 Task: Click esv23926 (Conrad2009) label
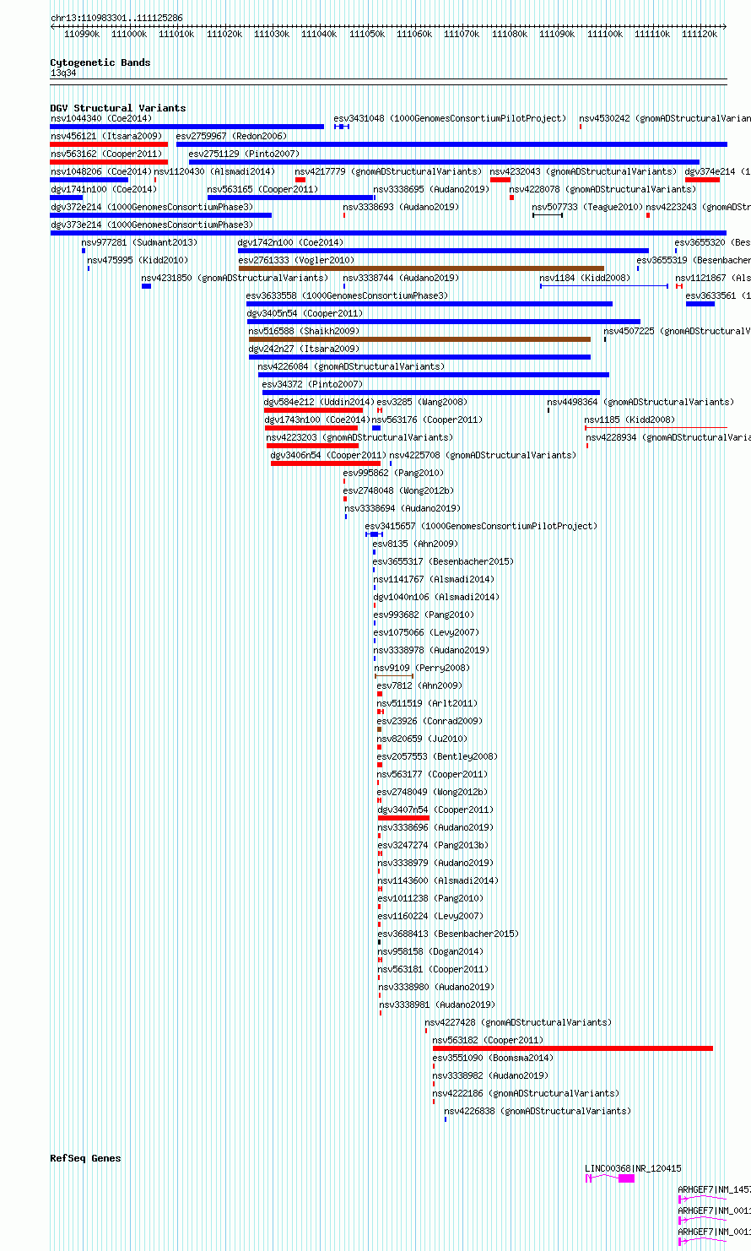[x=430, y=721]
